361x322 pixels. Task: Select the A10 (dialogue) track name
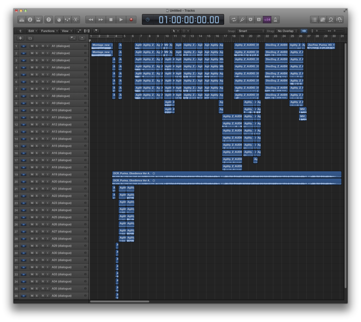tap(61, 110)
